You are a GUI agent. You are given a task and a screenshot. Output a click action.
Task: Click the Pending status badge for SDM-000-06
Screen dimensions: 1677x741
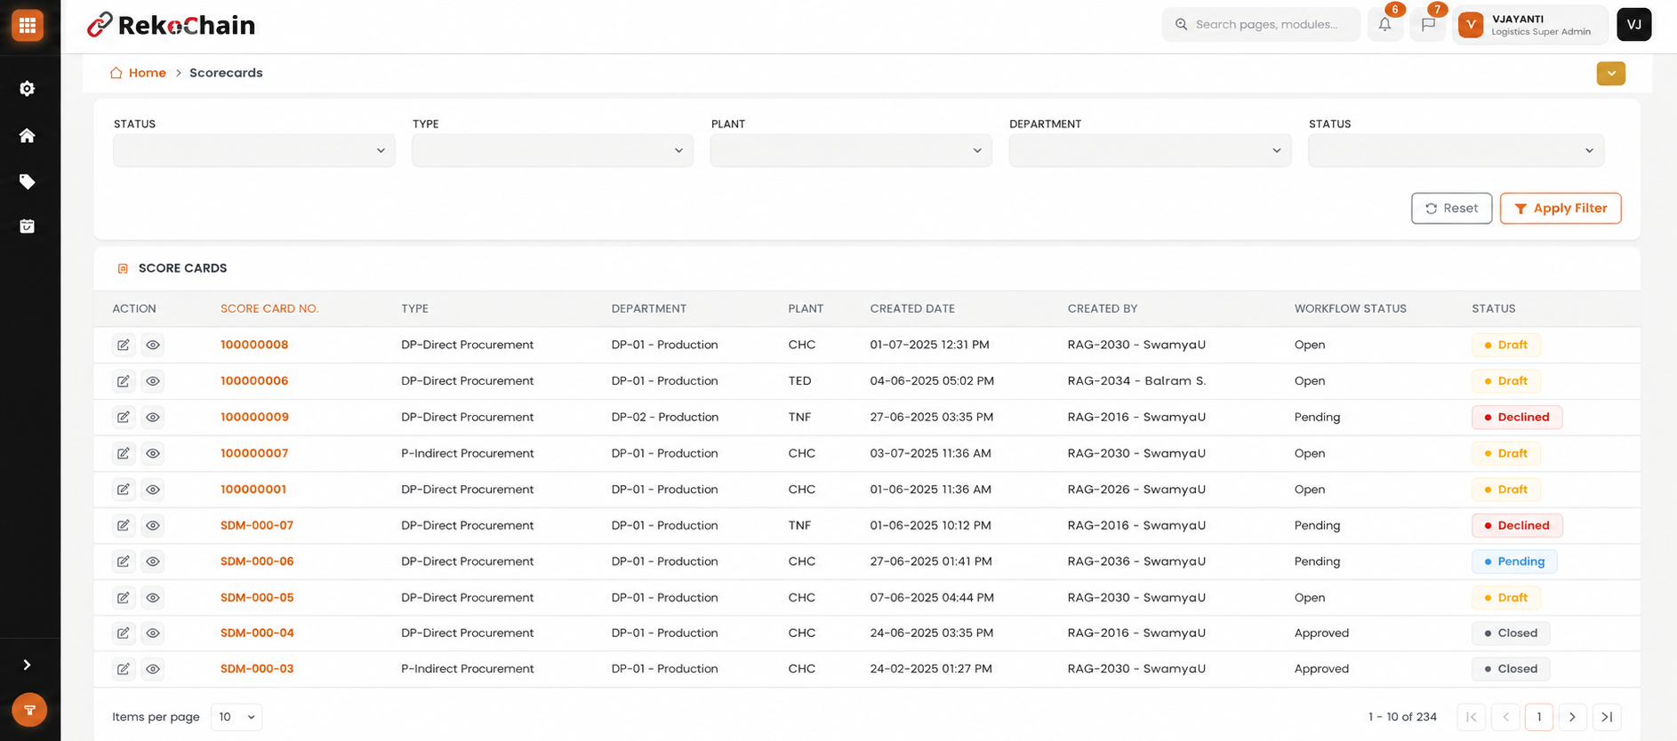coord(1514,562)
